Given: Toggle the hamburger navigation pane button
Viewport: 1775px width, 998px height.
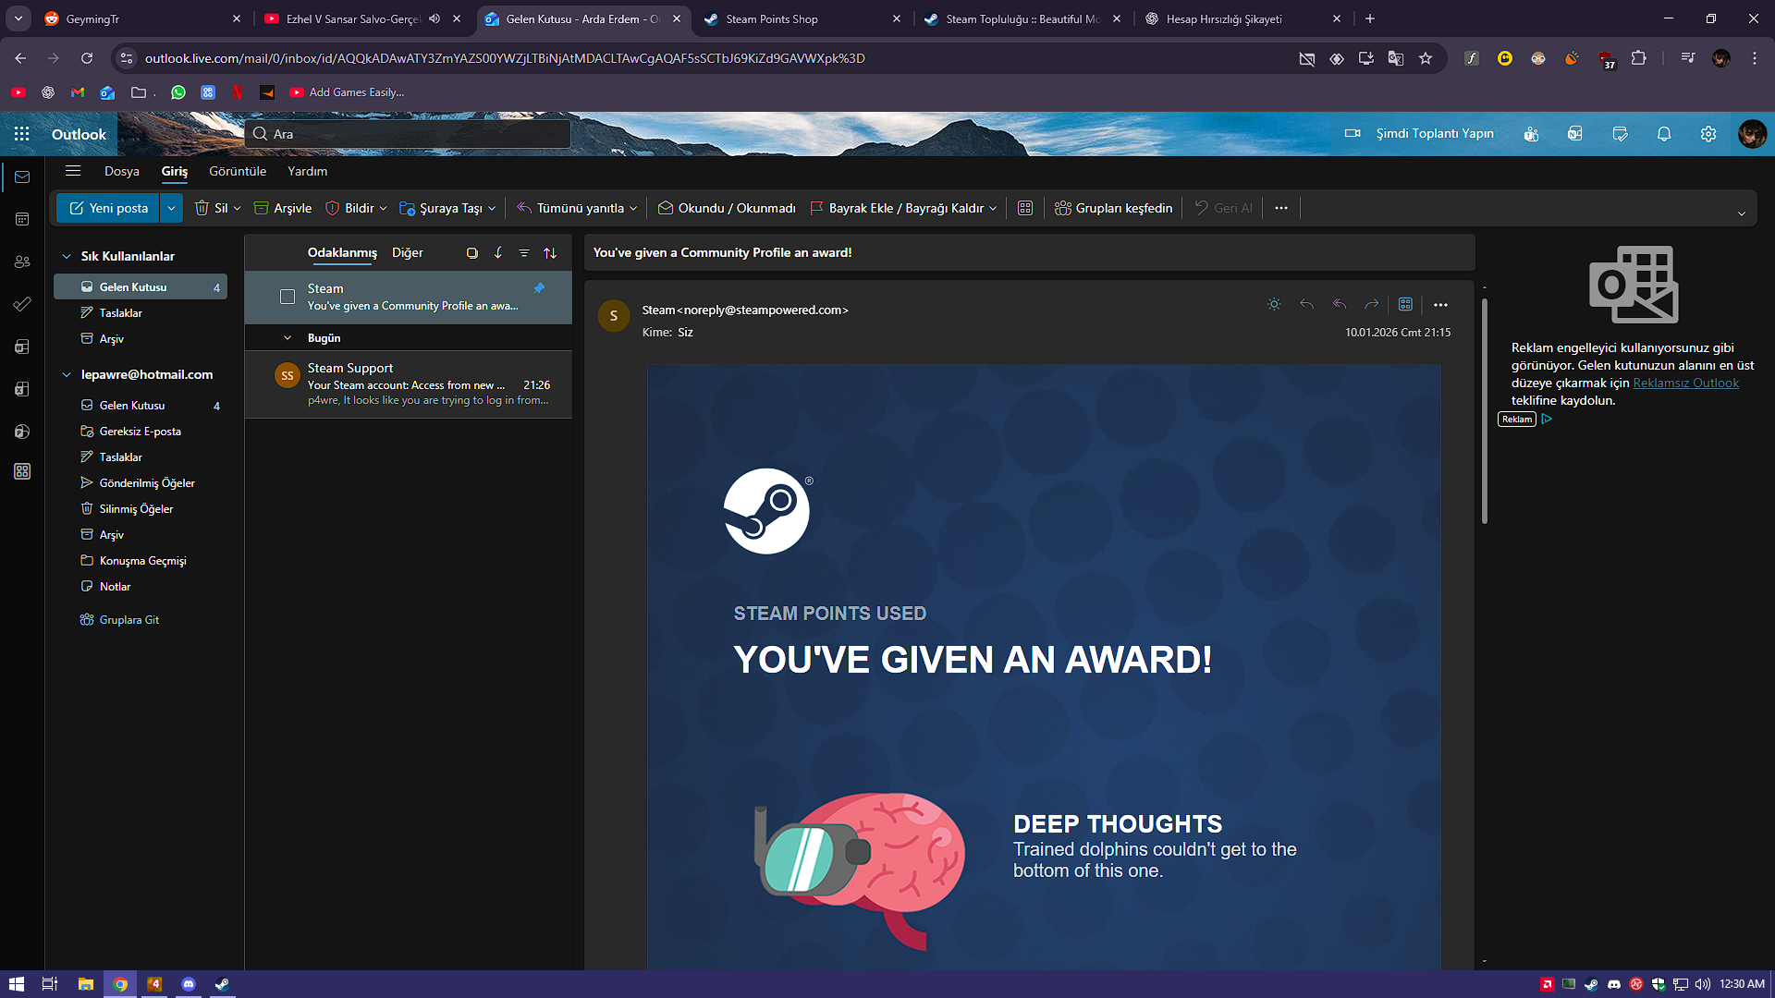Looking at the screenshot, I should (73, 171).
